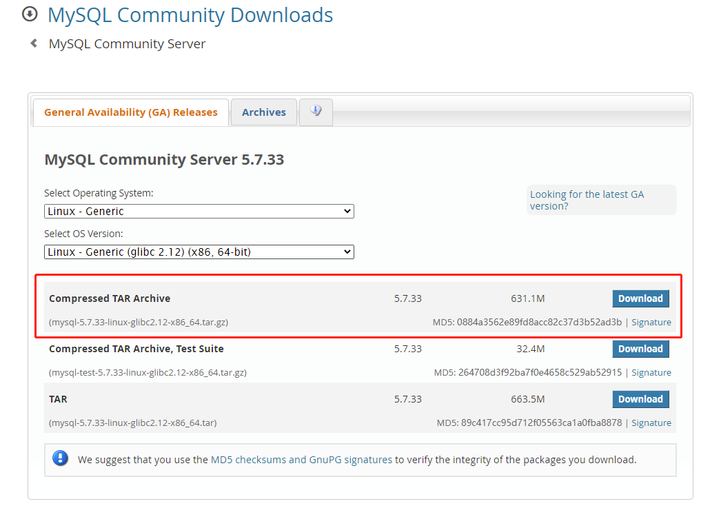This screenshot has height=508, width=701.
Task: Click the blue exclamation info icon
Action: pyautogui.click(x=61, y=458)
